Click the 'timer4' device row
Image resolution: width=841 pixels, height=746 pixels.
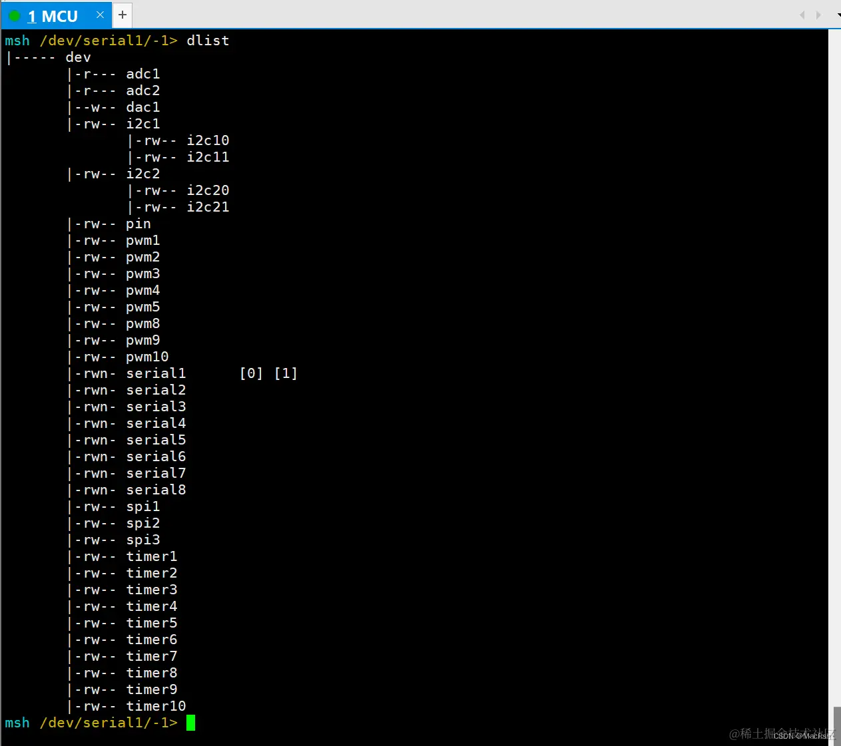[123, 606]
